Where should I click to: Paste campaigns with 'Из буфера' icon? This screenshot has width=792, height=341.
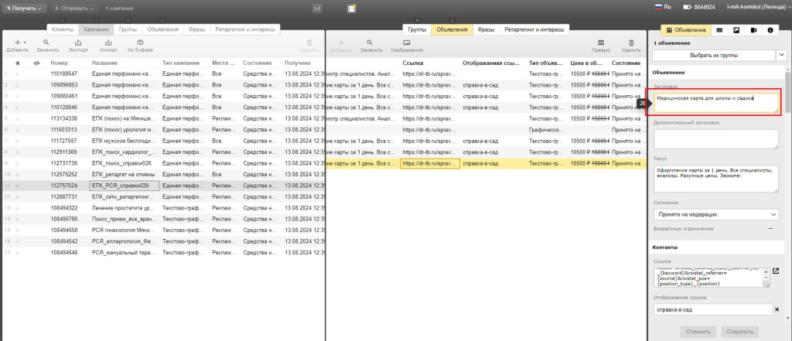(x=140, y=43)
